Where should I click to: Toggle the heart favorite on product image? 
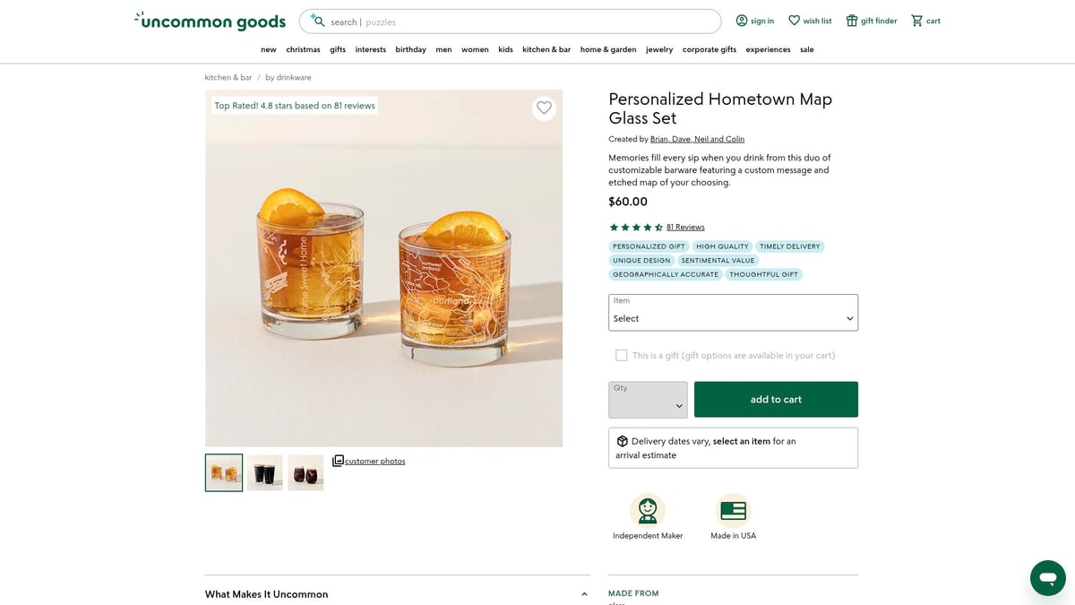(x=544, y=107)
